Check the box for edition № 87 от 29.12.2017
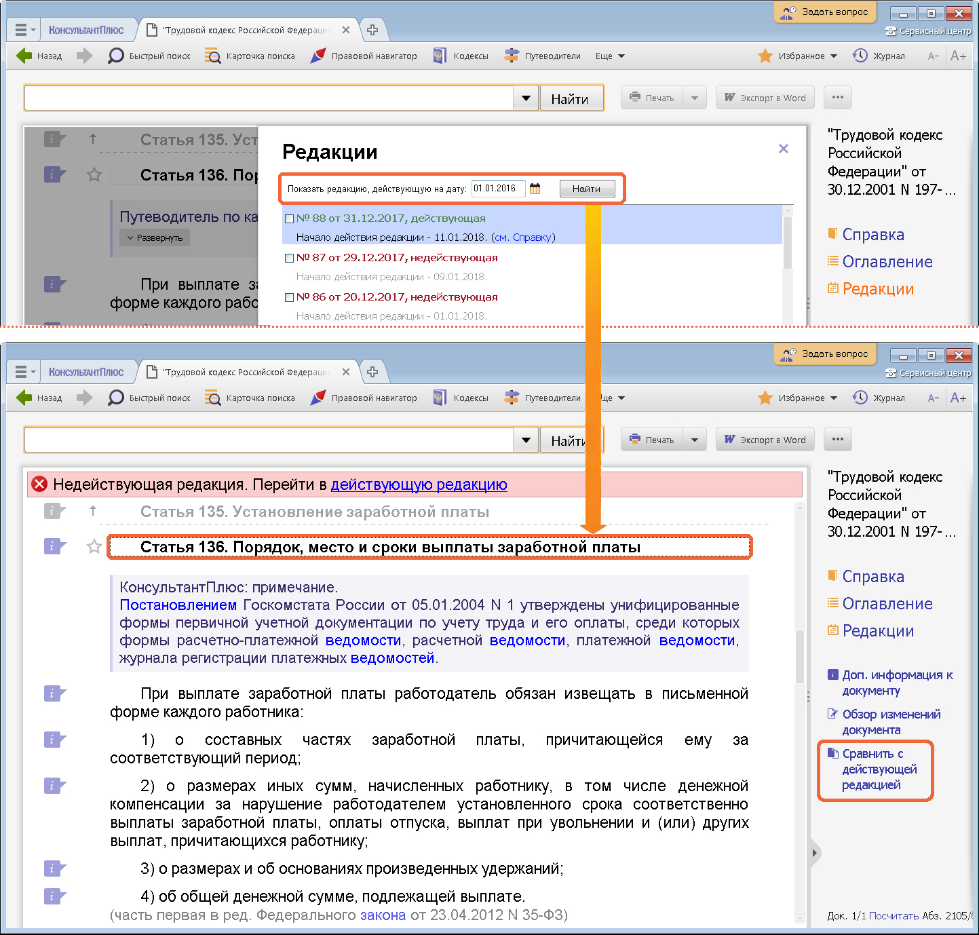Screen dimensions: 979x935 pos(290,258)
